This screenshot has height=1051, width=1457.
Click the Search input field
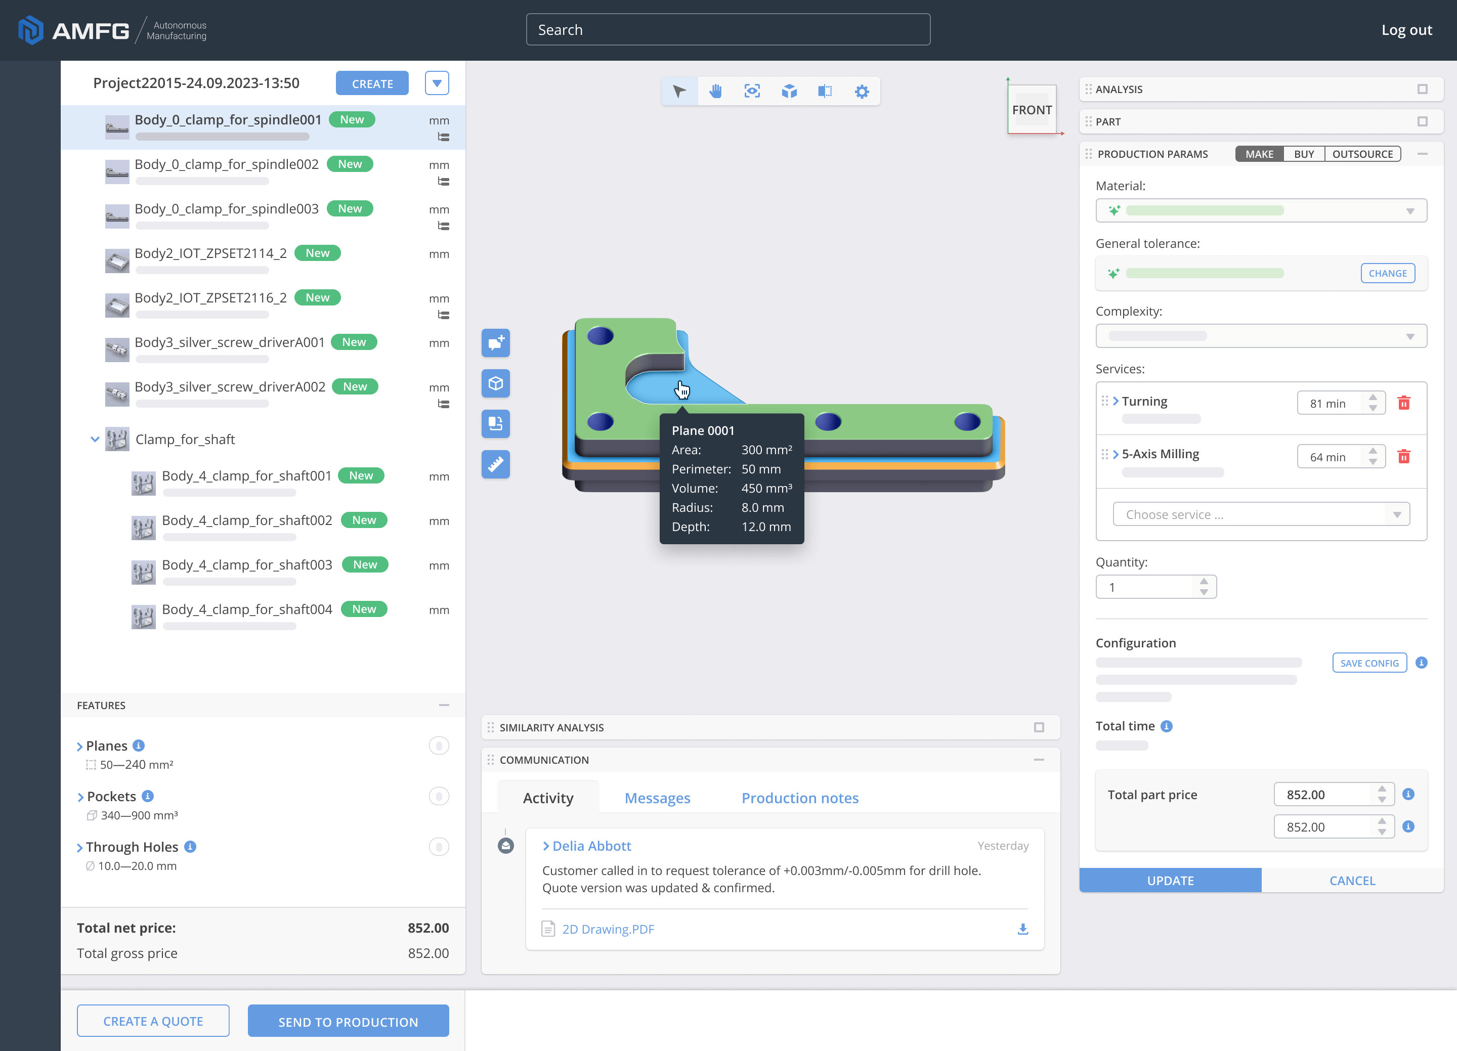click(x=728, y=29)
